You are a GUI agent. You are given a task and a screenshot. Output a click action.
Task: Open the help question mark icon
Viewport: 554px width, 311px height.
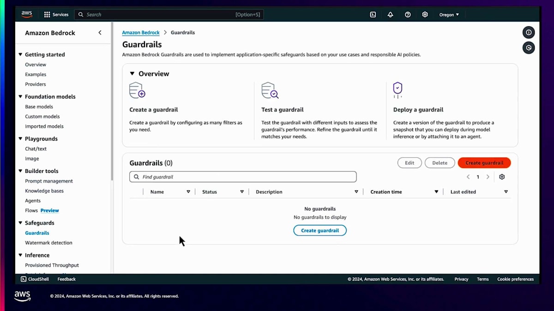pyautogui.click(x=408, y=15)
